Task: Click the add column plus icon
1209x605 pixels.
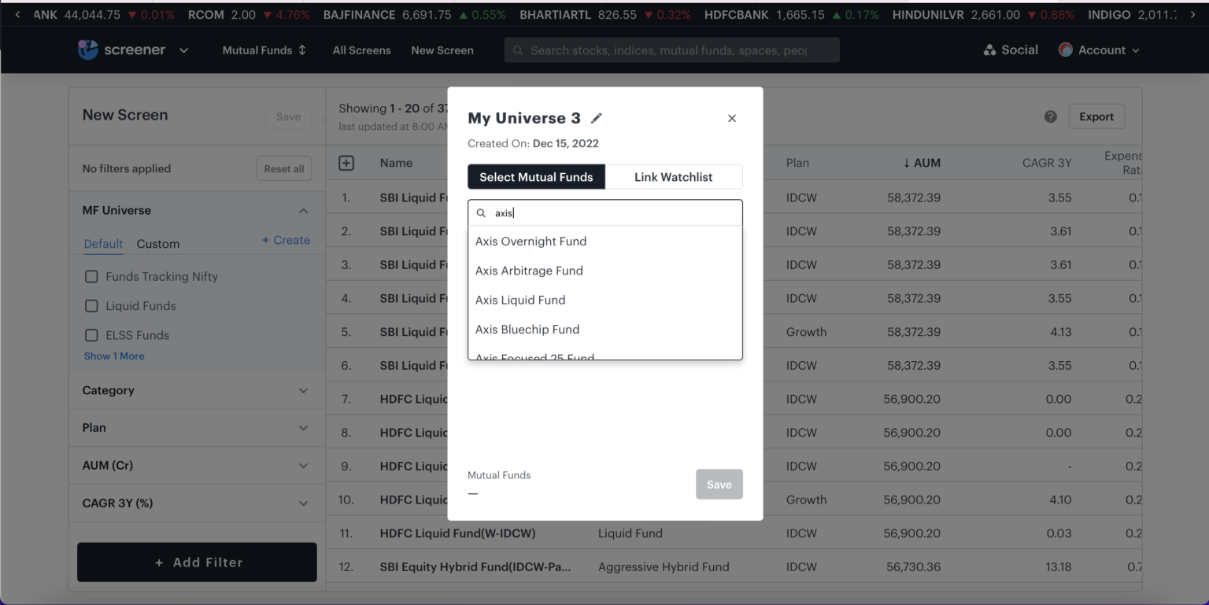Action: [x=346, y=163]
